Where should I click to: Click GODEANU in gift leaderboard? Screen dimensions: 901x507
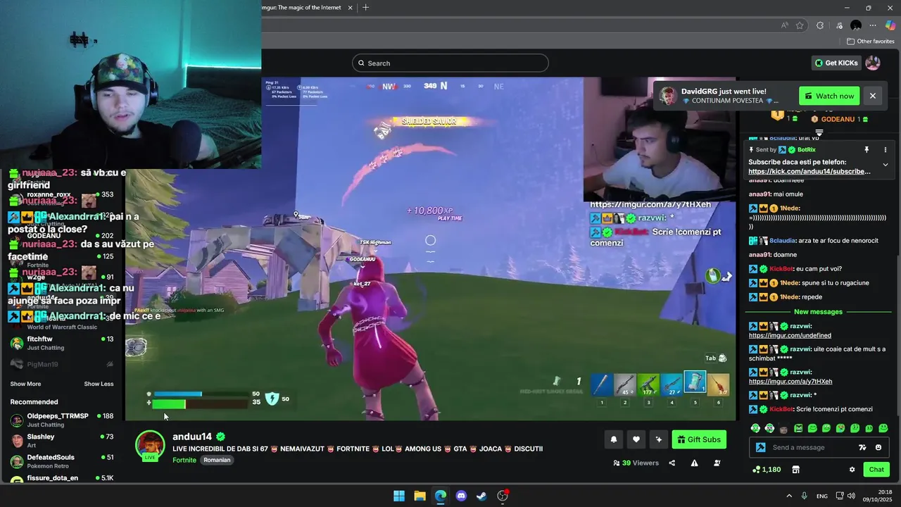tap(837, 119)
